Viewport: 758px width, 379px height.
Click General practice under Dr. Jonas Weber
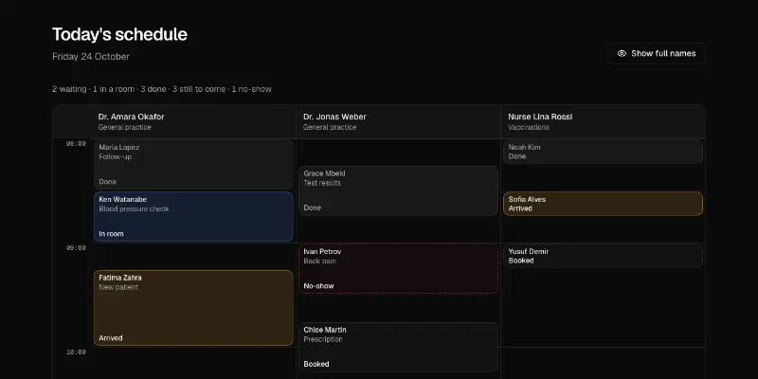[x=330, y=127]
